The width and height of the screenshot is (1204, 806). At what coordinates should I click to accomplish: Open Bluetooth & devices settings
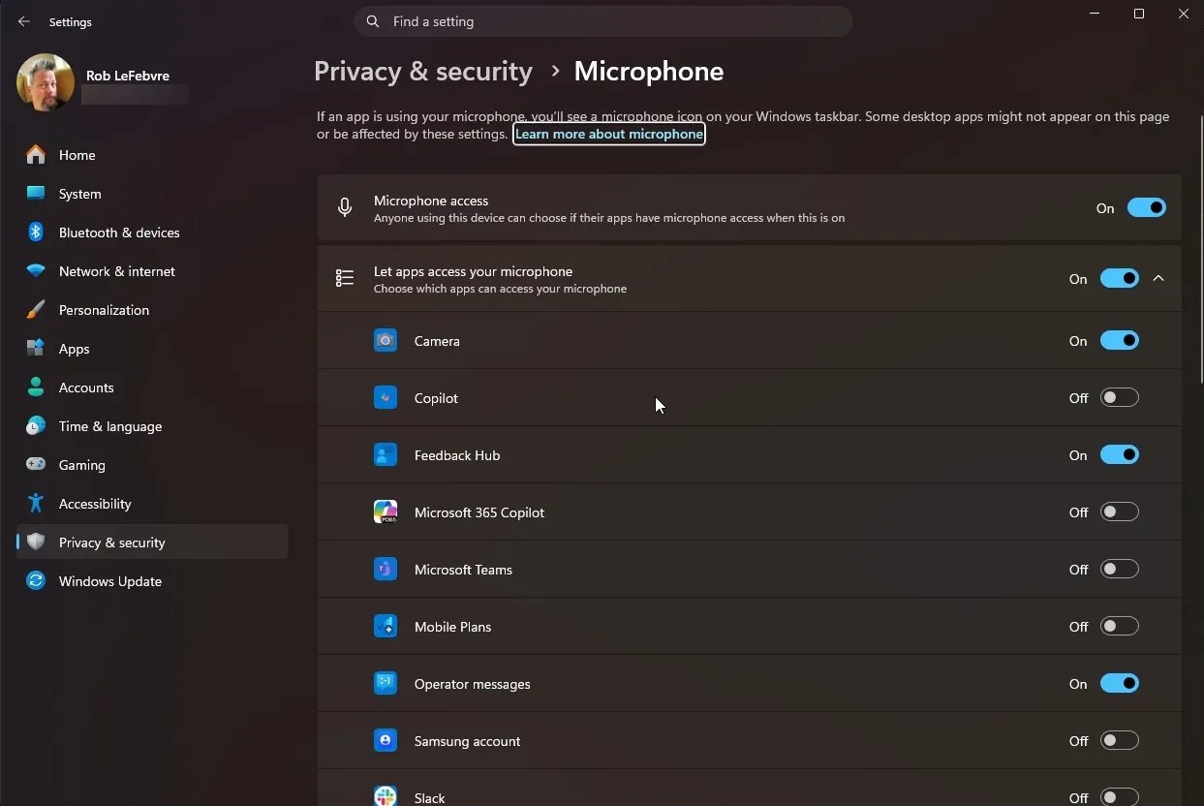(152, 232)
